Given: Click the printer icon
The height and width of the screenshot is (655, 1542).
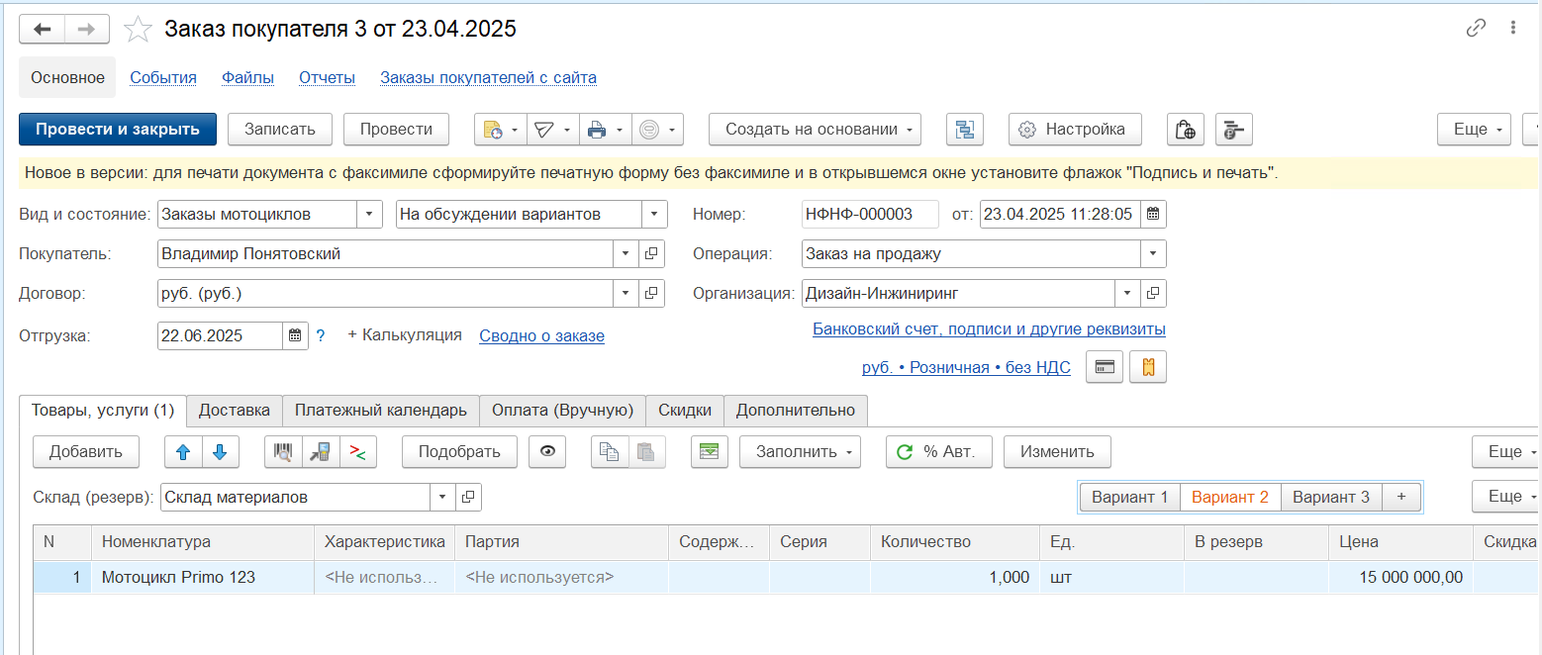Looking at the screenshot, I should pyautogui.click(x=597, y=130).
